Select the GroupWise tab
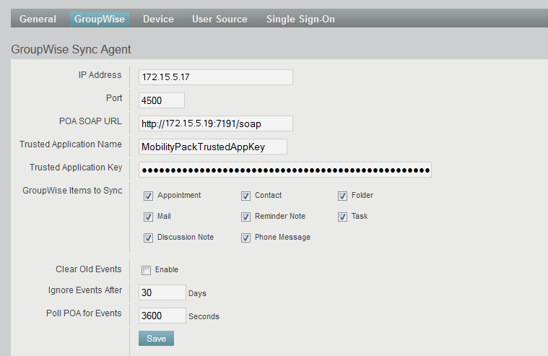Viewport: 548px width, 356px height. pyautogui.click(x=99, y=19)
